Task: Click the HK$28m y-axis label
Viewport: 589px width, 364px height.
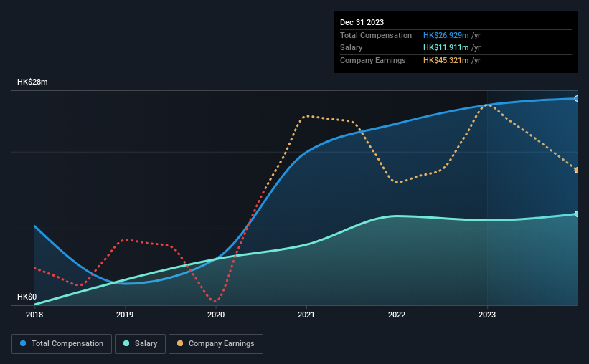Action: point(32,82)
